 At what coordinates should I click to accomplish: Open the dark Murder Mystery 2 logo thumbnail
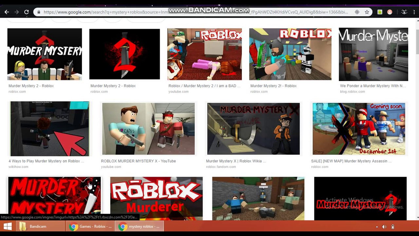[360, 199]
